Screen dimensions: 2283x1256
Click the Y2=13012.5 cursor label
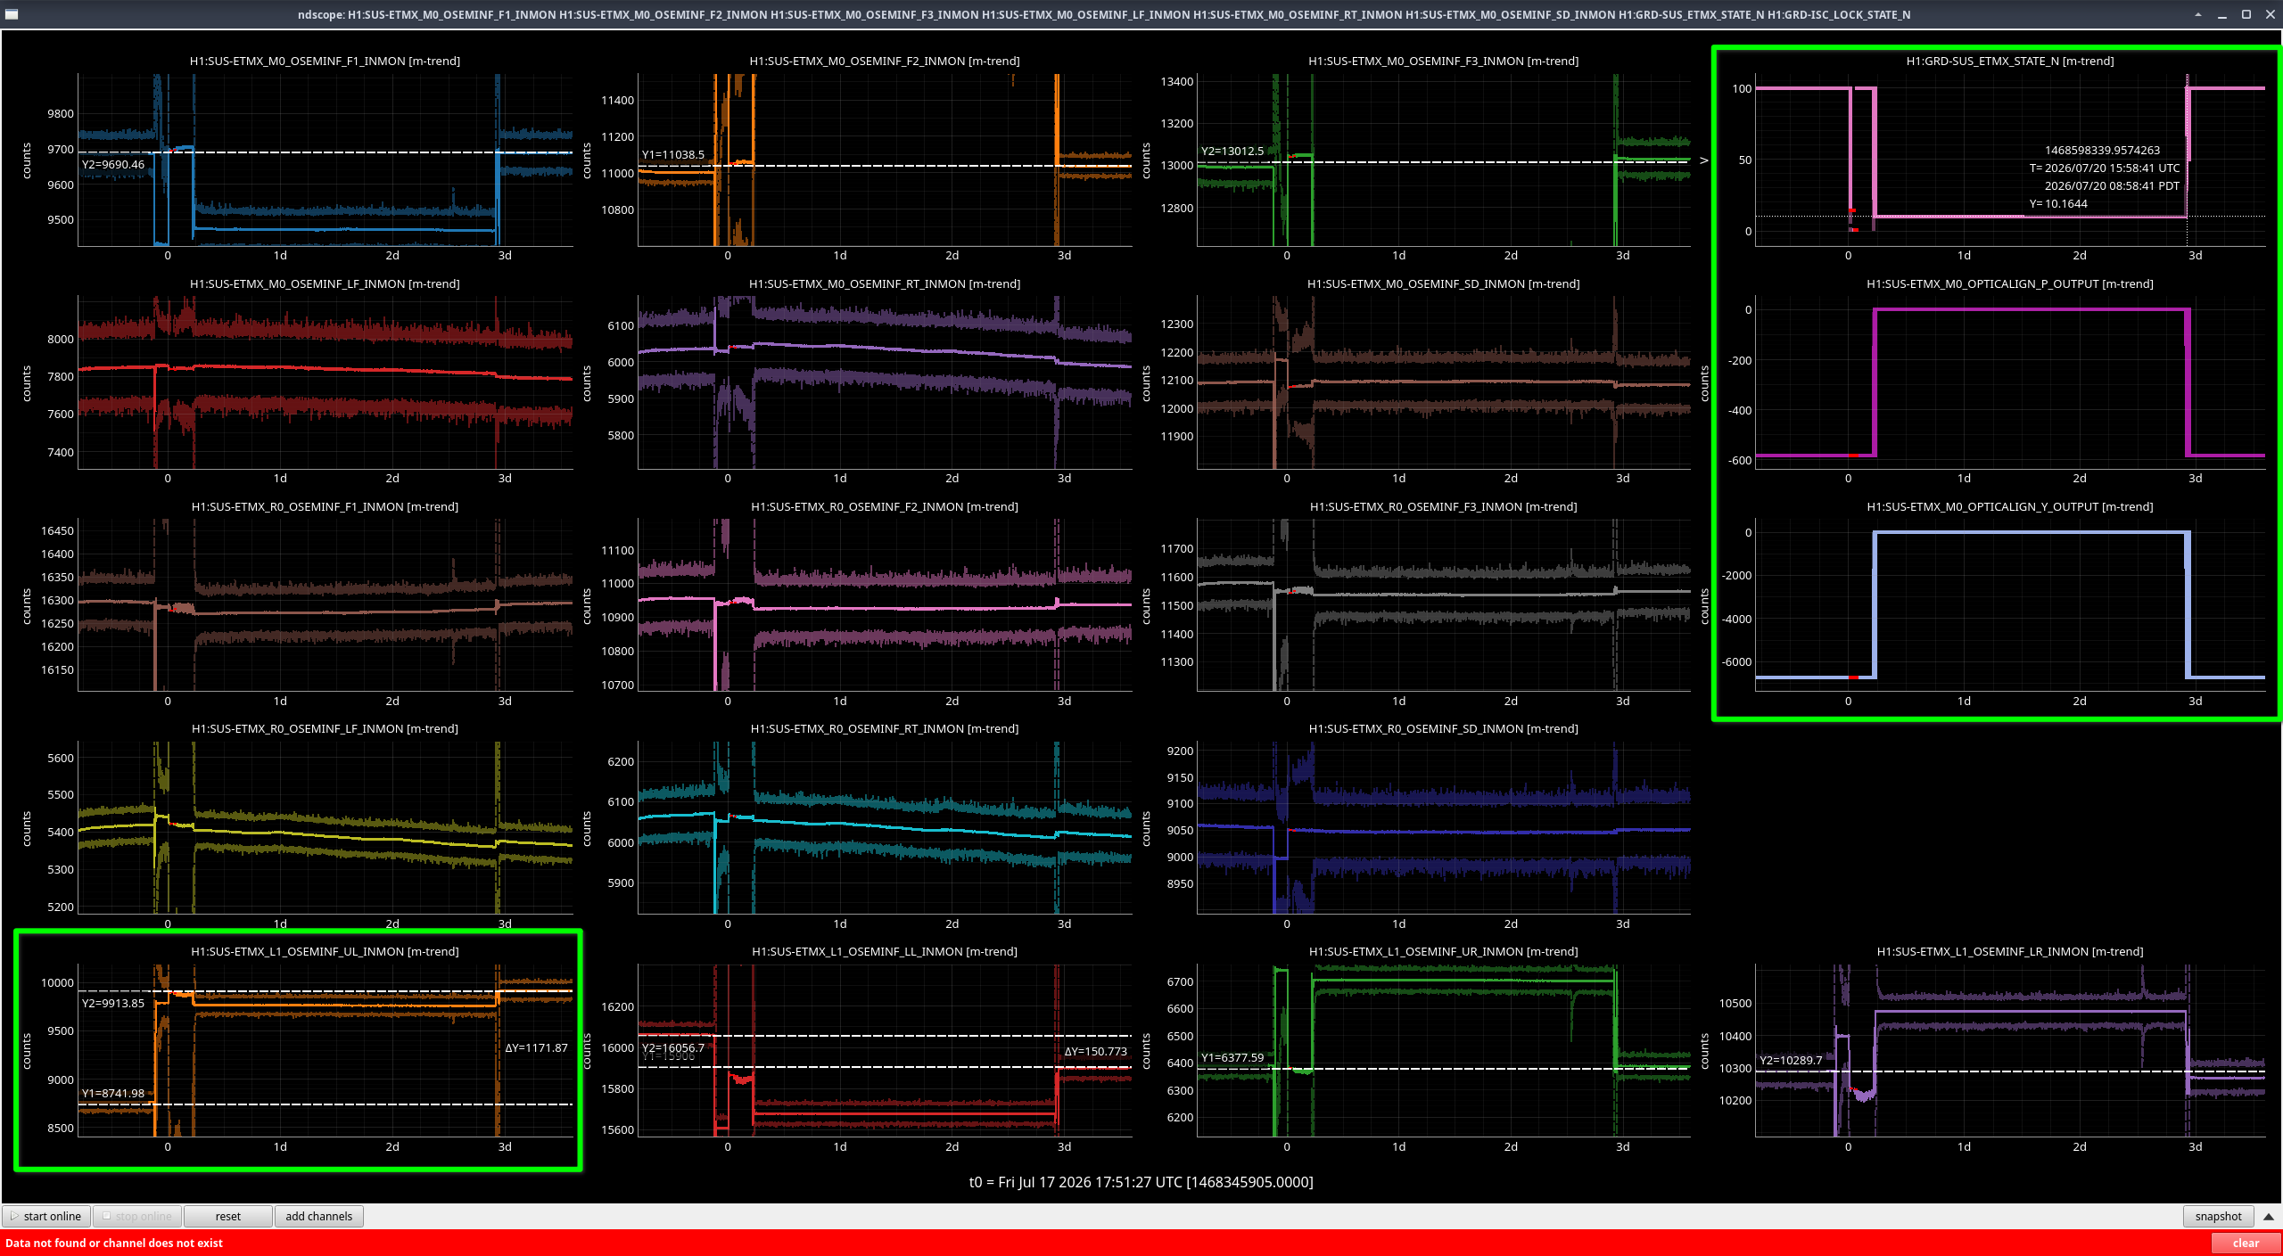tap(1232, 151)
